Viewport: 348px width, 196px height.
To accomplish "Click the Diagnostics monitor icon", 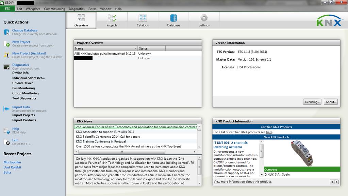I will pyautogui.click(x=7, y=66).
